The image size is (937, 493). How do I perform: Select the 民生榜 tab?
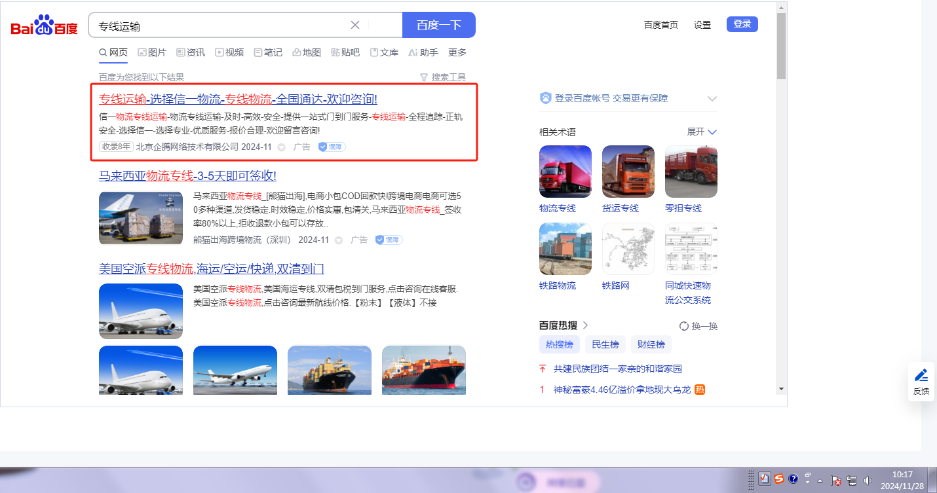coord(605,344)
